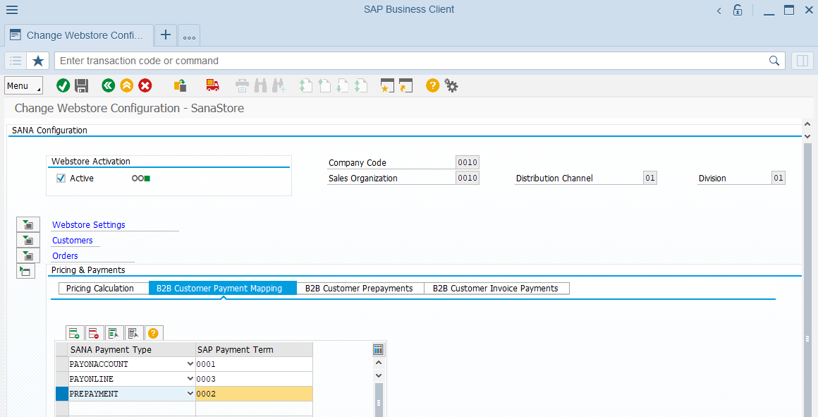
Task: Click the Company Code field 0010
Action: coord(468,162)
